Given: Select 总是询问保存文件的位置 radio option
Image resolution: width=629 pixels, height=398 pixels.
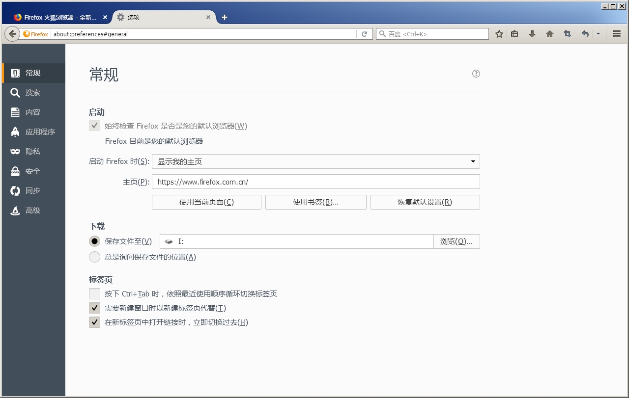Looking at the screenshot, I should (x=94, y=257).
